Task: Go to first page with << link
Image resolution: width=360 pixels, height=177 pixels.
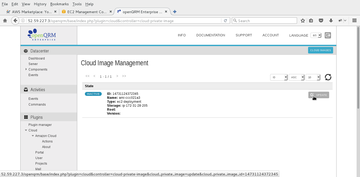Action: pyautogui.click(x=87, y=76)
